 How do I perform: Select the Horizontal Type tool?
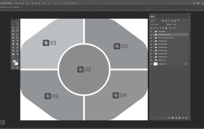(13, 47)
